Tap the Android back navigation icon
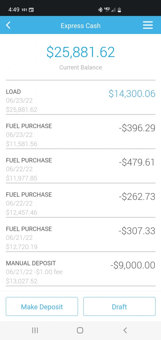 pos(125,330)
